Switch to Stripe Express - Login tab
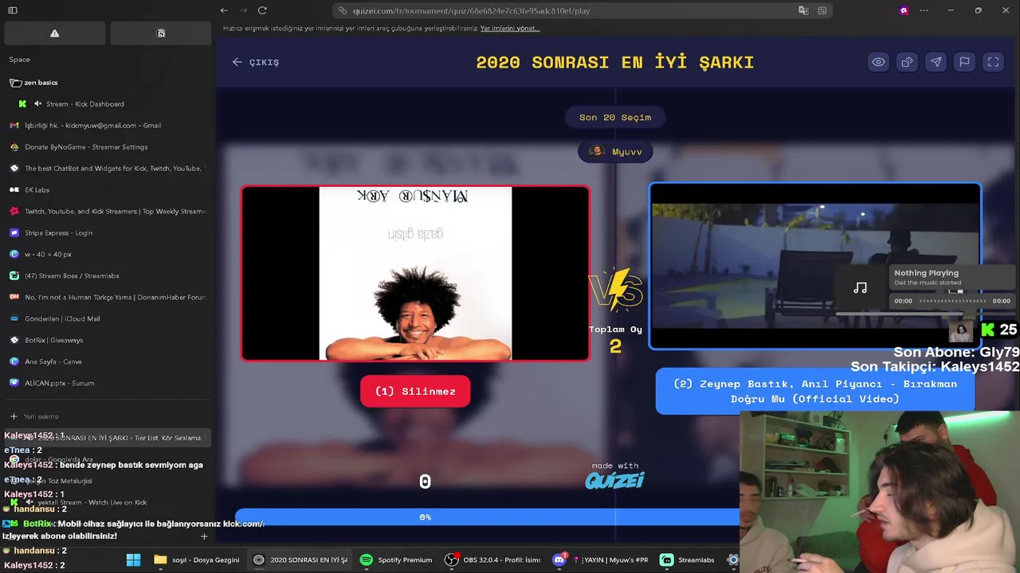Screen dimensions: 1020x573 coord(109,233)
